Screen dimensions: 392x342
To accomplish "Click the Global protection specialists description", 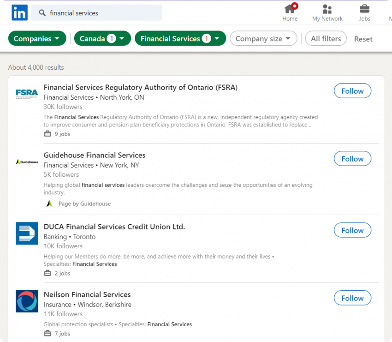I will tap(118, 324).
